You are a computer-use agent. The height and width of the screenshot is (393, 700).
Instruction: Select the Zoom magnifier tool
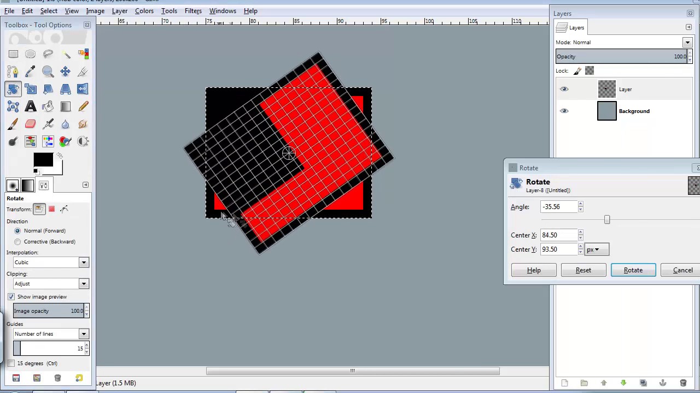coord(48,72)
